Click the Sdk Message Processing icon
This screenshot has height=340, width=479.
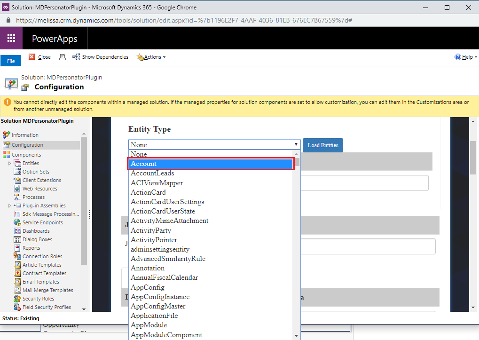click(17, 214)
